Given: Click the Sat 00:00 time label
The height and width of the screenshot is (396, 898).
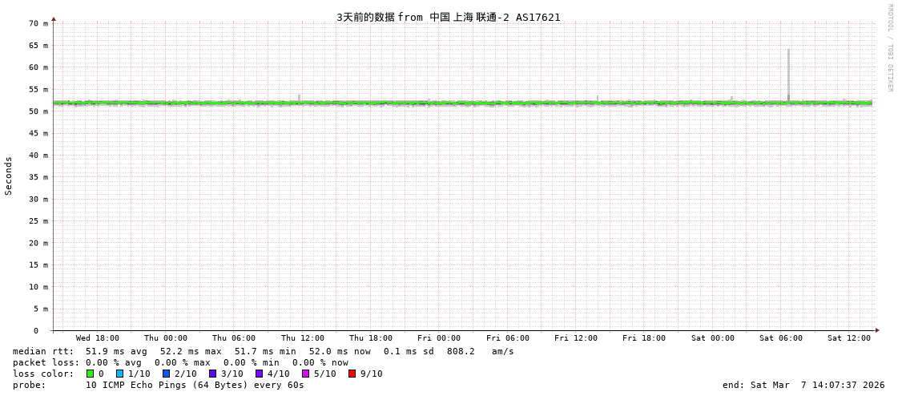Looking at the screenshot, I should click(x=712, y=338).
